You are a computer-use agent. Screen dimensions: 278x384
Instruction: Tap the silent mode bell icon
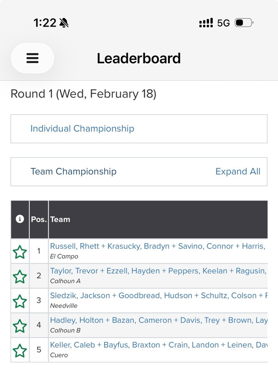64,23
